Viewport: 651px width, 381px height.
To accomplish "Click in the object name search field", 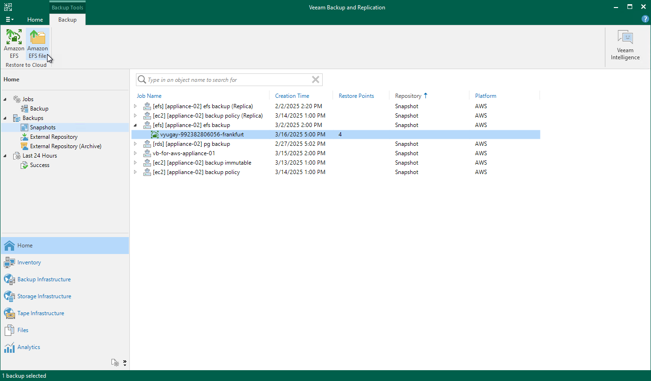I will [228, 80].
